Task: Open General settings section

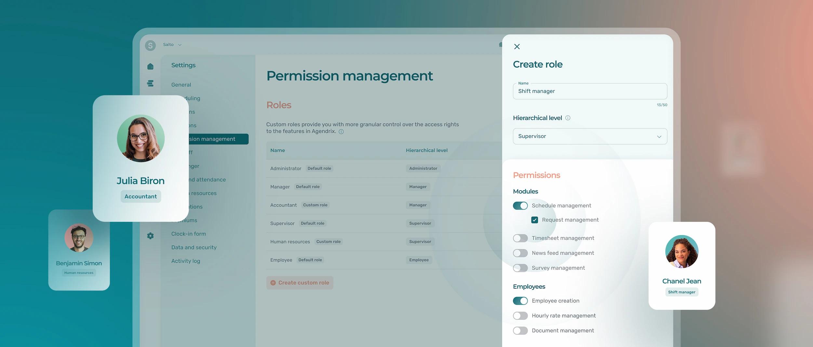Action: point(181,85)
